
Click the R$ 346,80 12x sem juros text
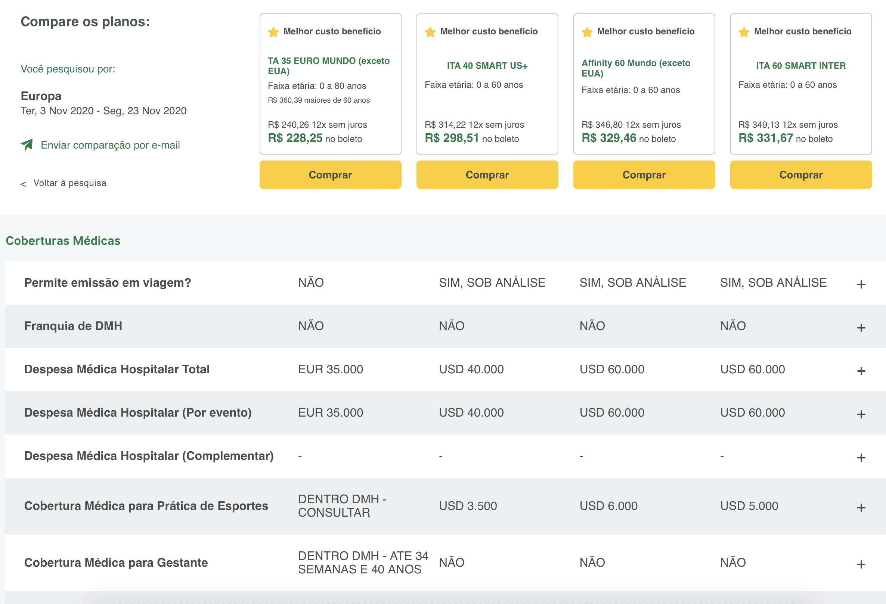[631, 125]
